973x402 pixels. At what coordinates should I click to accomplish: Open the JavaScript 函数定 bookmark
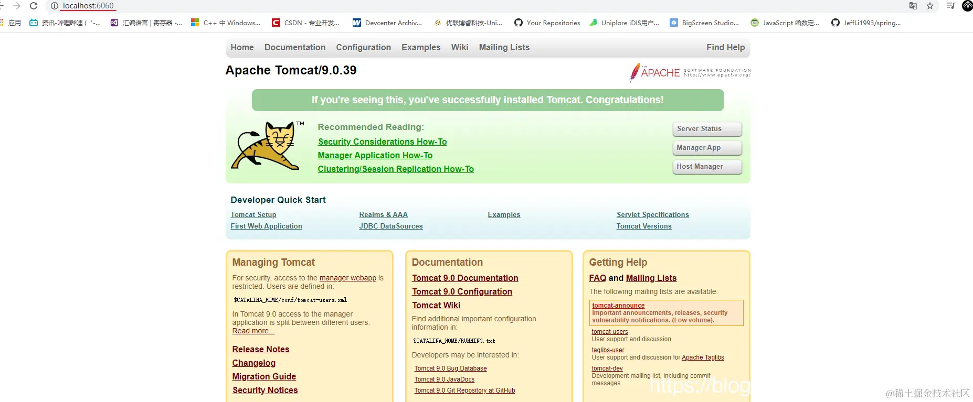[x=785, y=23]
